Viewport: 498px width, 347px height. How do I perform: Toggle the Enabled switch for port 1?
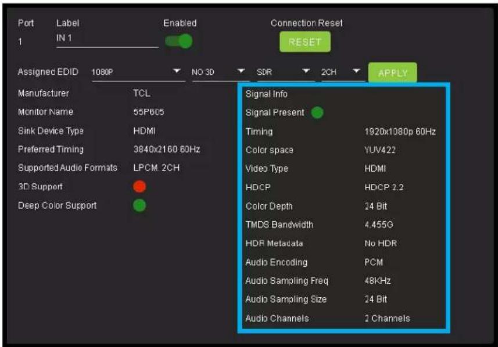point(178,41)
